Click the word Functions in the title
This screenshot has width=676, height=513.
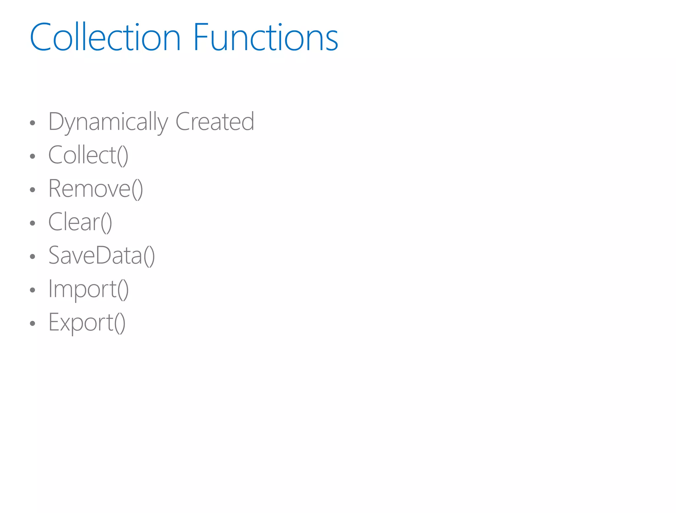(266, 37)
